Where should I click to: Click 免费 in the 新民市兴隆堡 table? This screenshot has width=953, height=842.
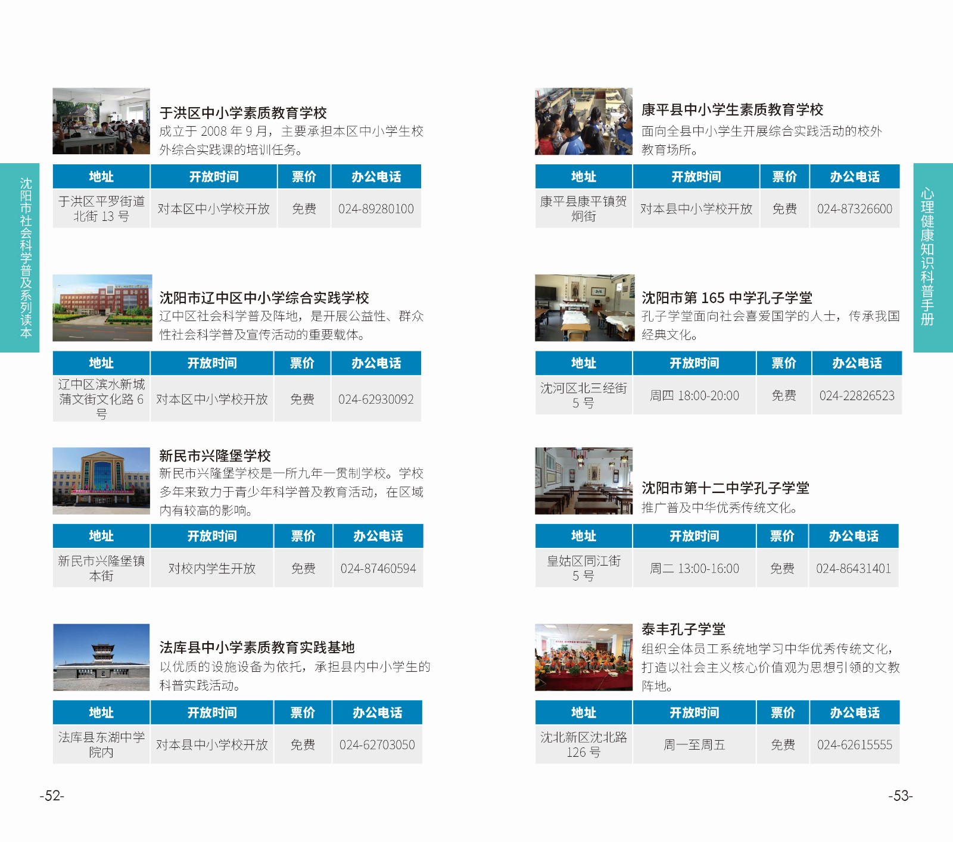(303, 569)
